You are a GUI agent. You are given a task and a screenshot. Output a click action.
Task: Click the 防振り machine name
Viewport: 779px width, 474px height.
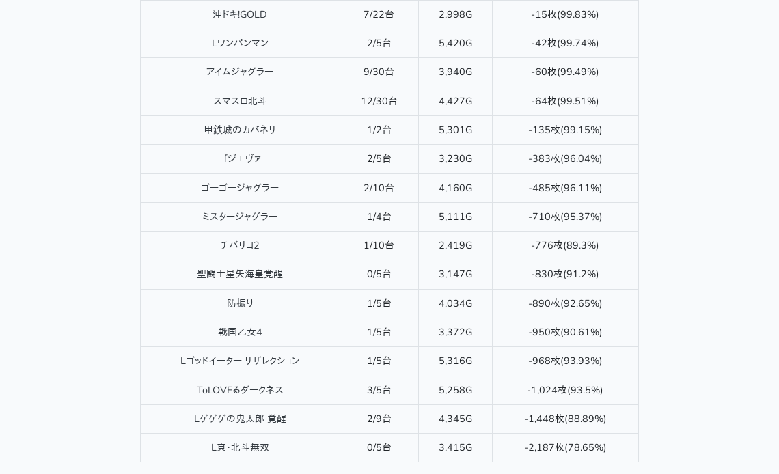tap(240, 303)
